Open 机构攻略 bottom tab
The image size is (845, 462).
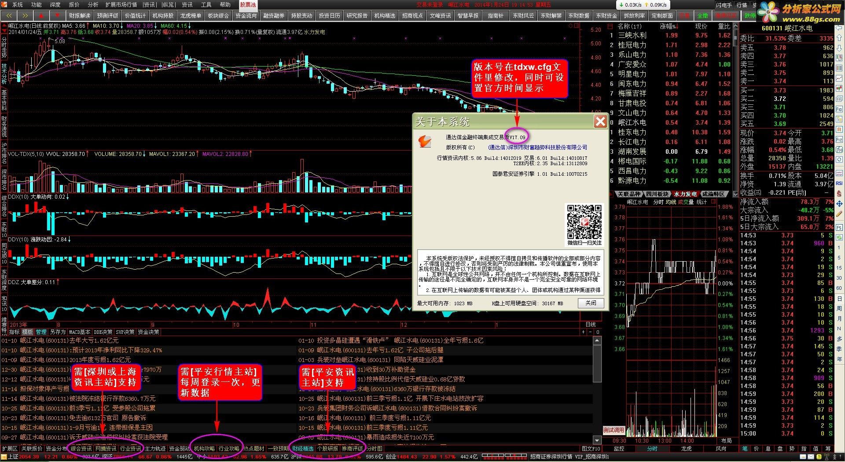coord(204,449)
